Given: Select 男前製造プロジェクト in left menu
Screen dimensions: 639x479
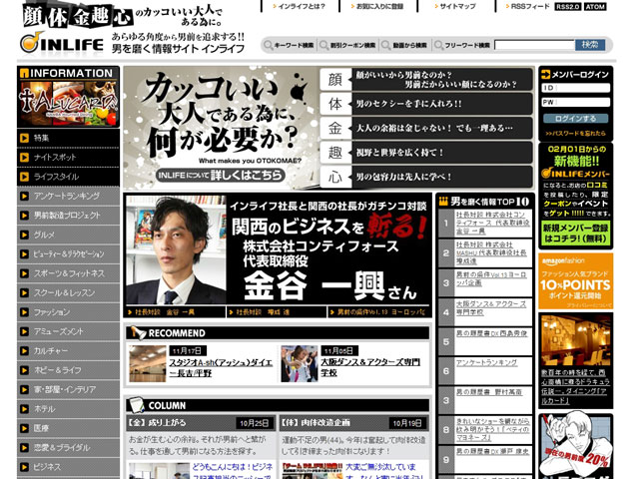Looking at the screenshot, I should coord(69,216).
